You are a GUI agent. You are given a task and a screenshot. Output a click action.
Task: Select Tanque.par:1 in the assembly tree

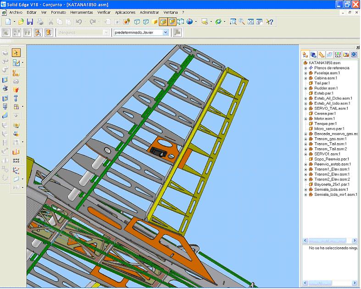click(325, 123)
